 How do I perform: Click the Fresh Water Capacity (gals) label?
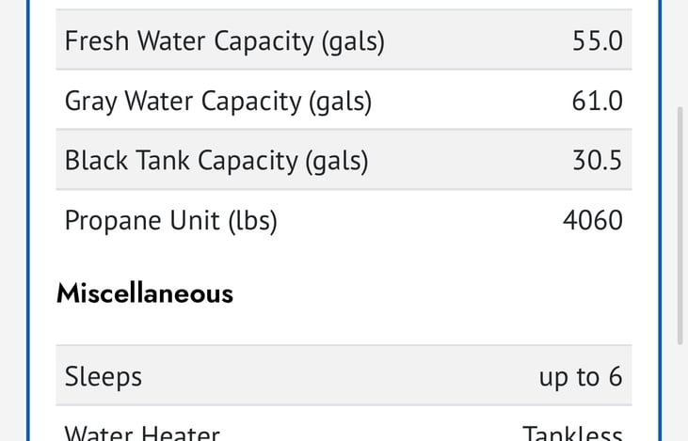(x=225, y=41)
